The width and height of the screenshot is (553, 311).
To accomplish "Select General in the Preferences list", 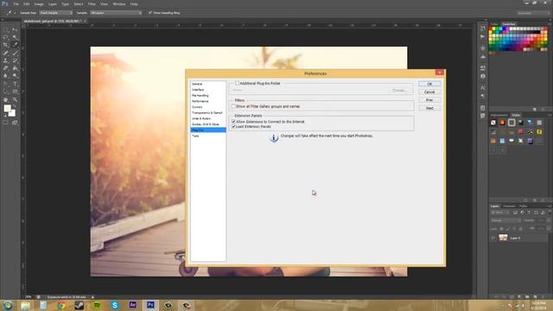I will [197, 84].
